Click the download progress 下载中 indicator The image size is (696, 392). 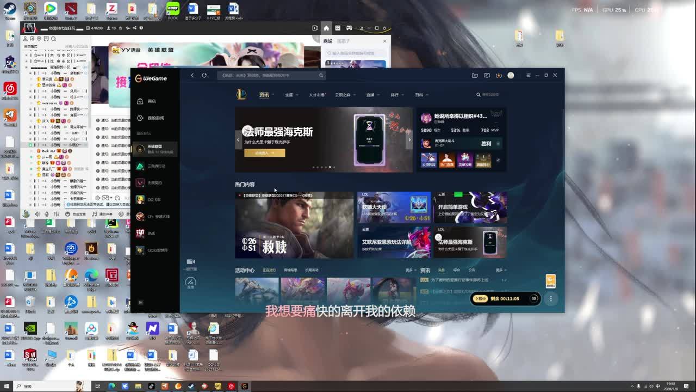pyautogui.click(x=480, y=298)
